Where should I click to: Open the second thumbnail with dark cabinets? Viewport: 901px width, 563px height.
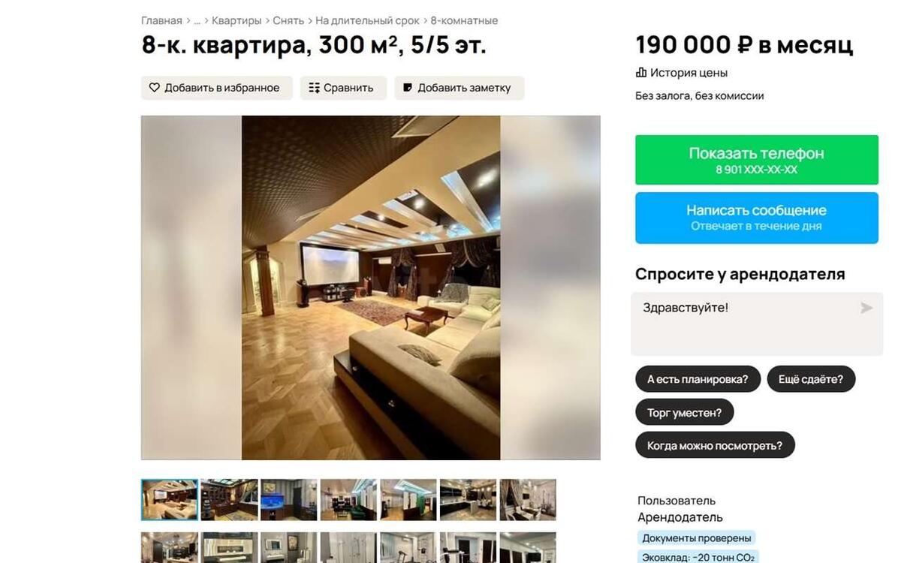coord(229,500)
